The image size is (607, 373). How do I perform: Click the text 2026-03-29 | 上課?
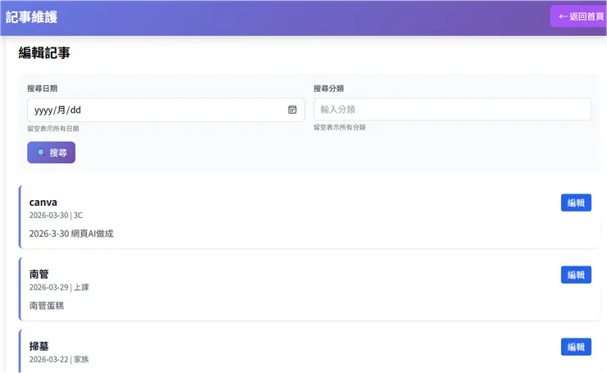59,287
